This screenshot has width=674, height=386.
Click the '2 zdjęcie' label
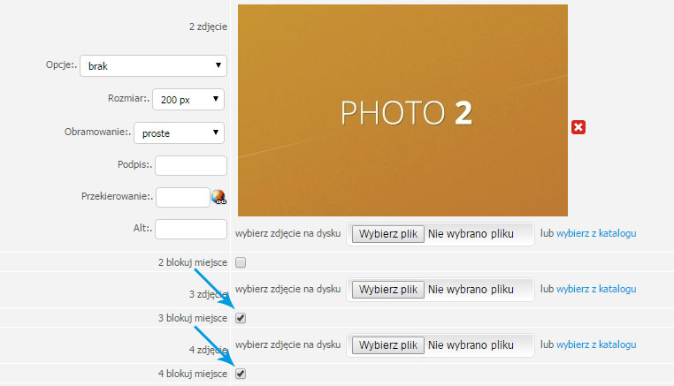tap(208, 26)
